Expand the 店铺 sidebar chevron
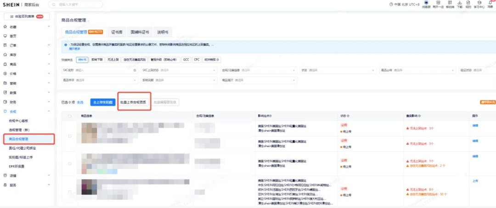Viewport: 496px width, 208px height. point(49,175)
